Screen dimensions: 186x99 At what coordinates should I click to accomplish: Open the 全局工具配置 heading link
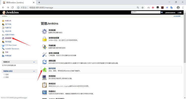54,53
